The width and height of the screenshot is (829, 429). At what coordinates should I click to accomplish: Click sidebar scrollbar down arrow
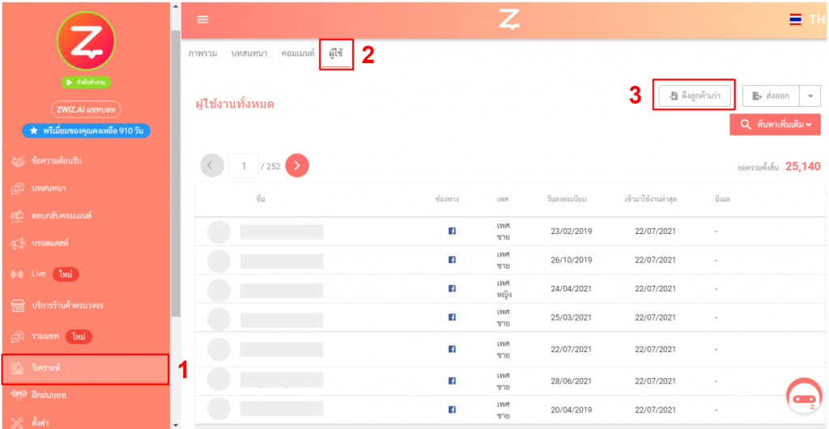click(x=175, y=423)
